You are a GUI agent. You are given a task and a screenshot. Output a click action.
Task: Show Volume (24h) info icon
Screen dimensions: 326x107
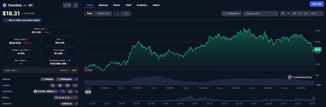(27, 39)
